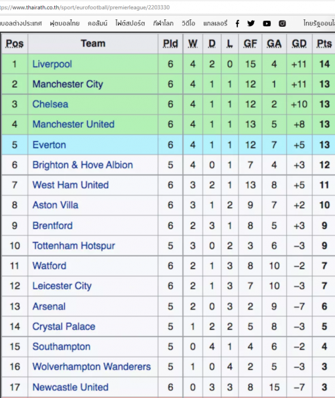This screenshot has height=398, width=335.
Task: Open the แกลเลอรี่ navigation item
Action: (x=215, y=23)
